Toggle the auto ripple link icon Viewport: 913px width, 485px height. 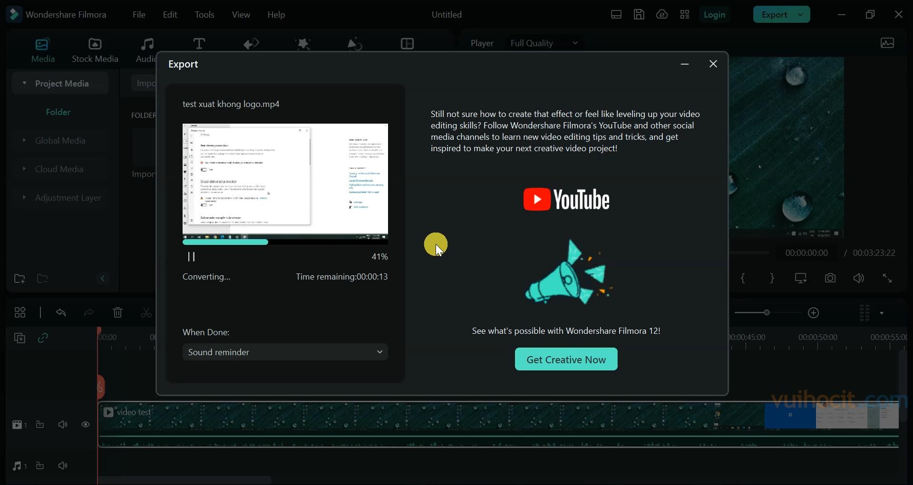43,338
